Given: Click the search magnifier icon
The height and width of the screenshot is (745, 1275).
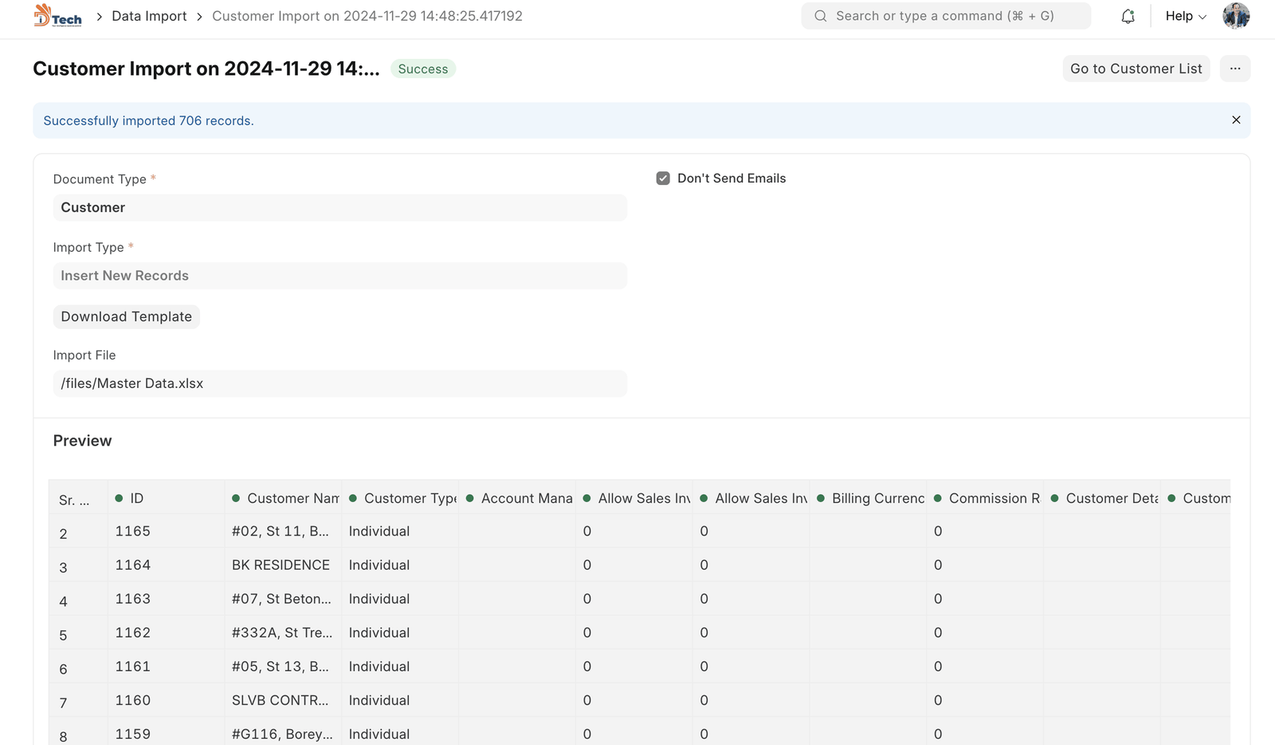Looking at the screenshot, I should (x=820, y=16).
